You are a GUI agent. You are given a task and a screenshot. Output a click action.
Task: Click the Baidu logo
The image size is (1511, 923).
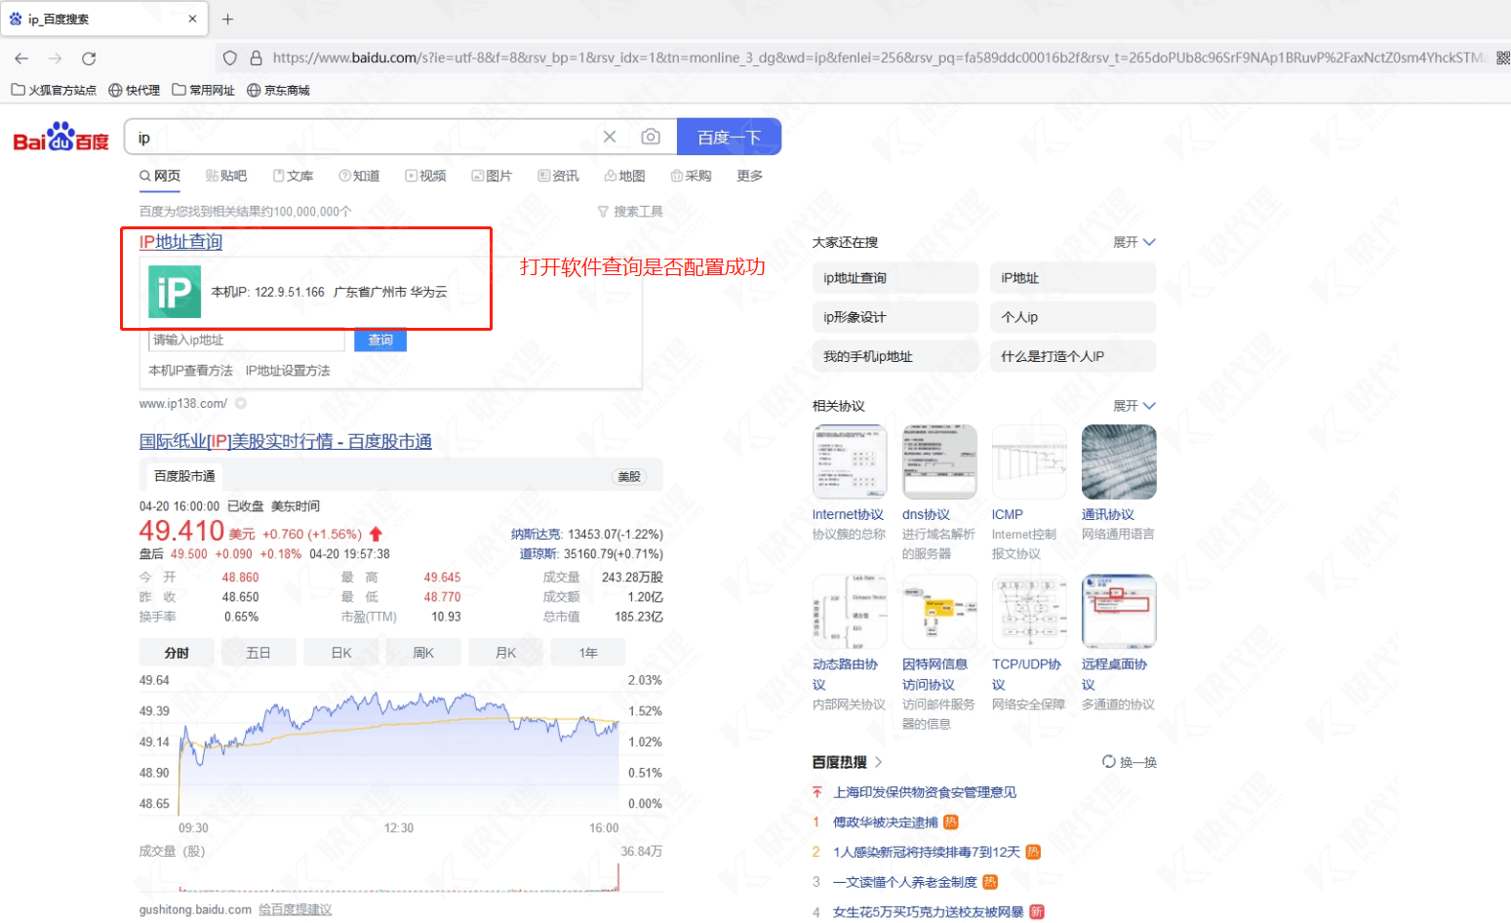(60, 139)
